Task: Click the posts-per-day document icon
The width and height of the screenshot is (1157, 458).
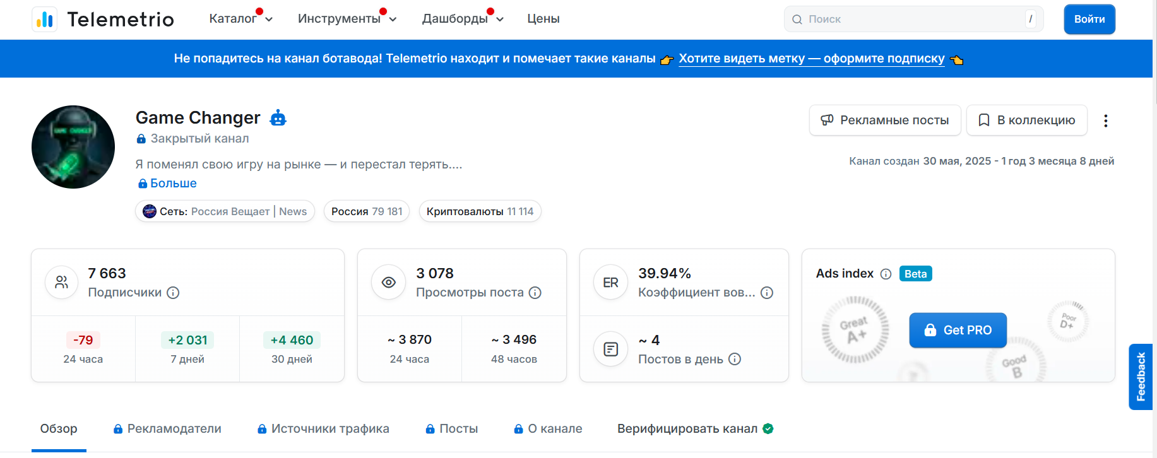Action: [610, 349]
